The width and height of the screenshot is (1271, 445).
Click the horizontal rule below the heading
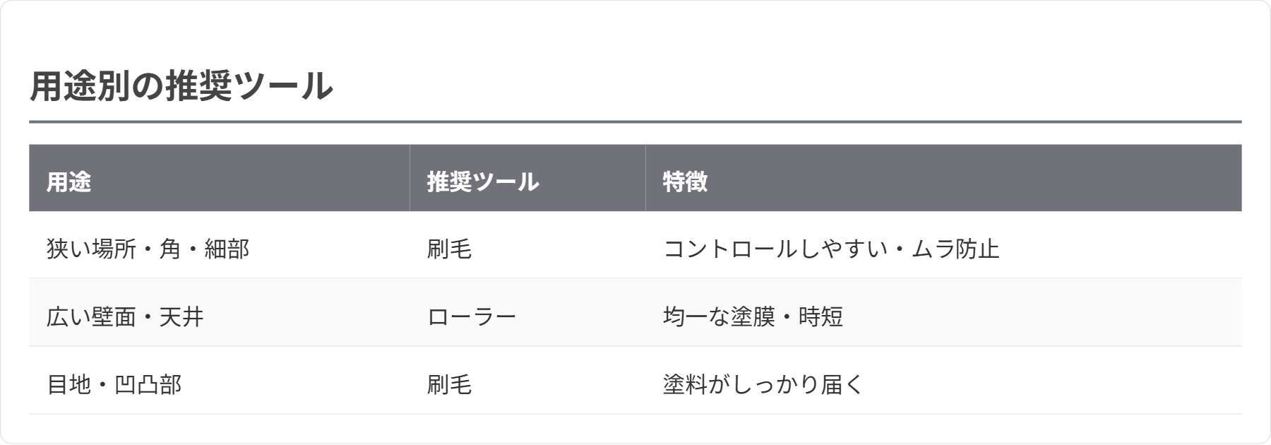pos(635,122)
